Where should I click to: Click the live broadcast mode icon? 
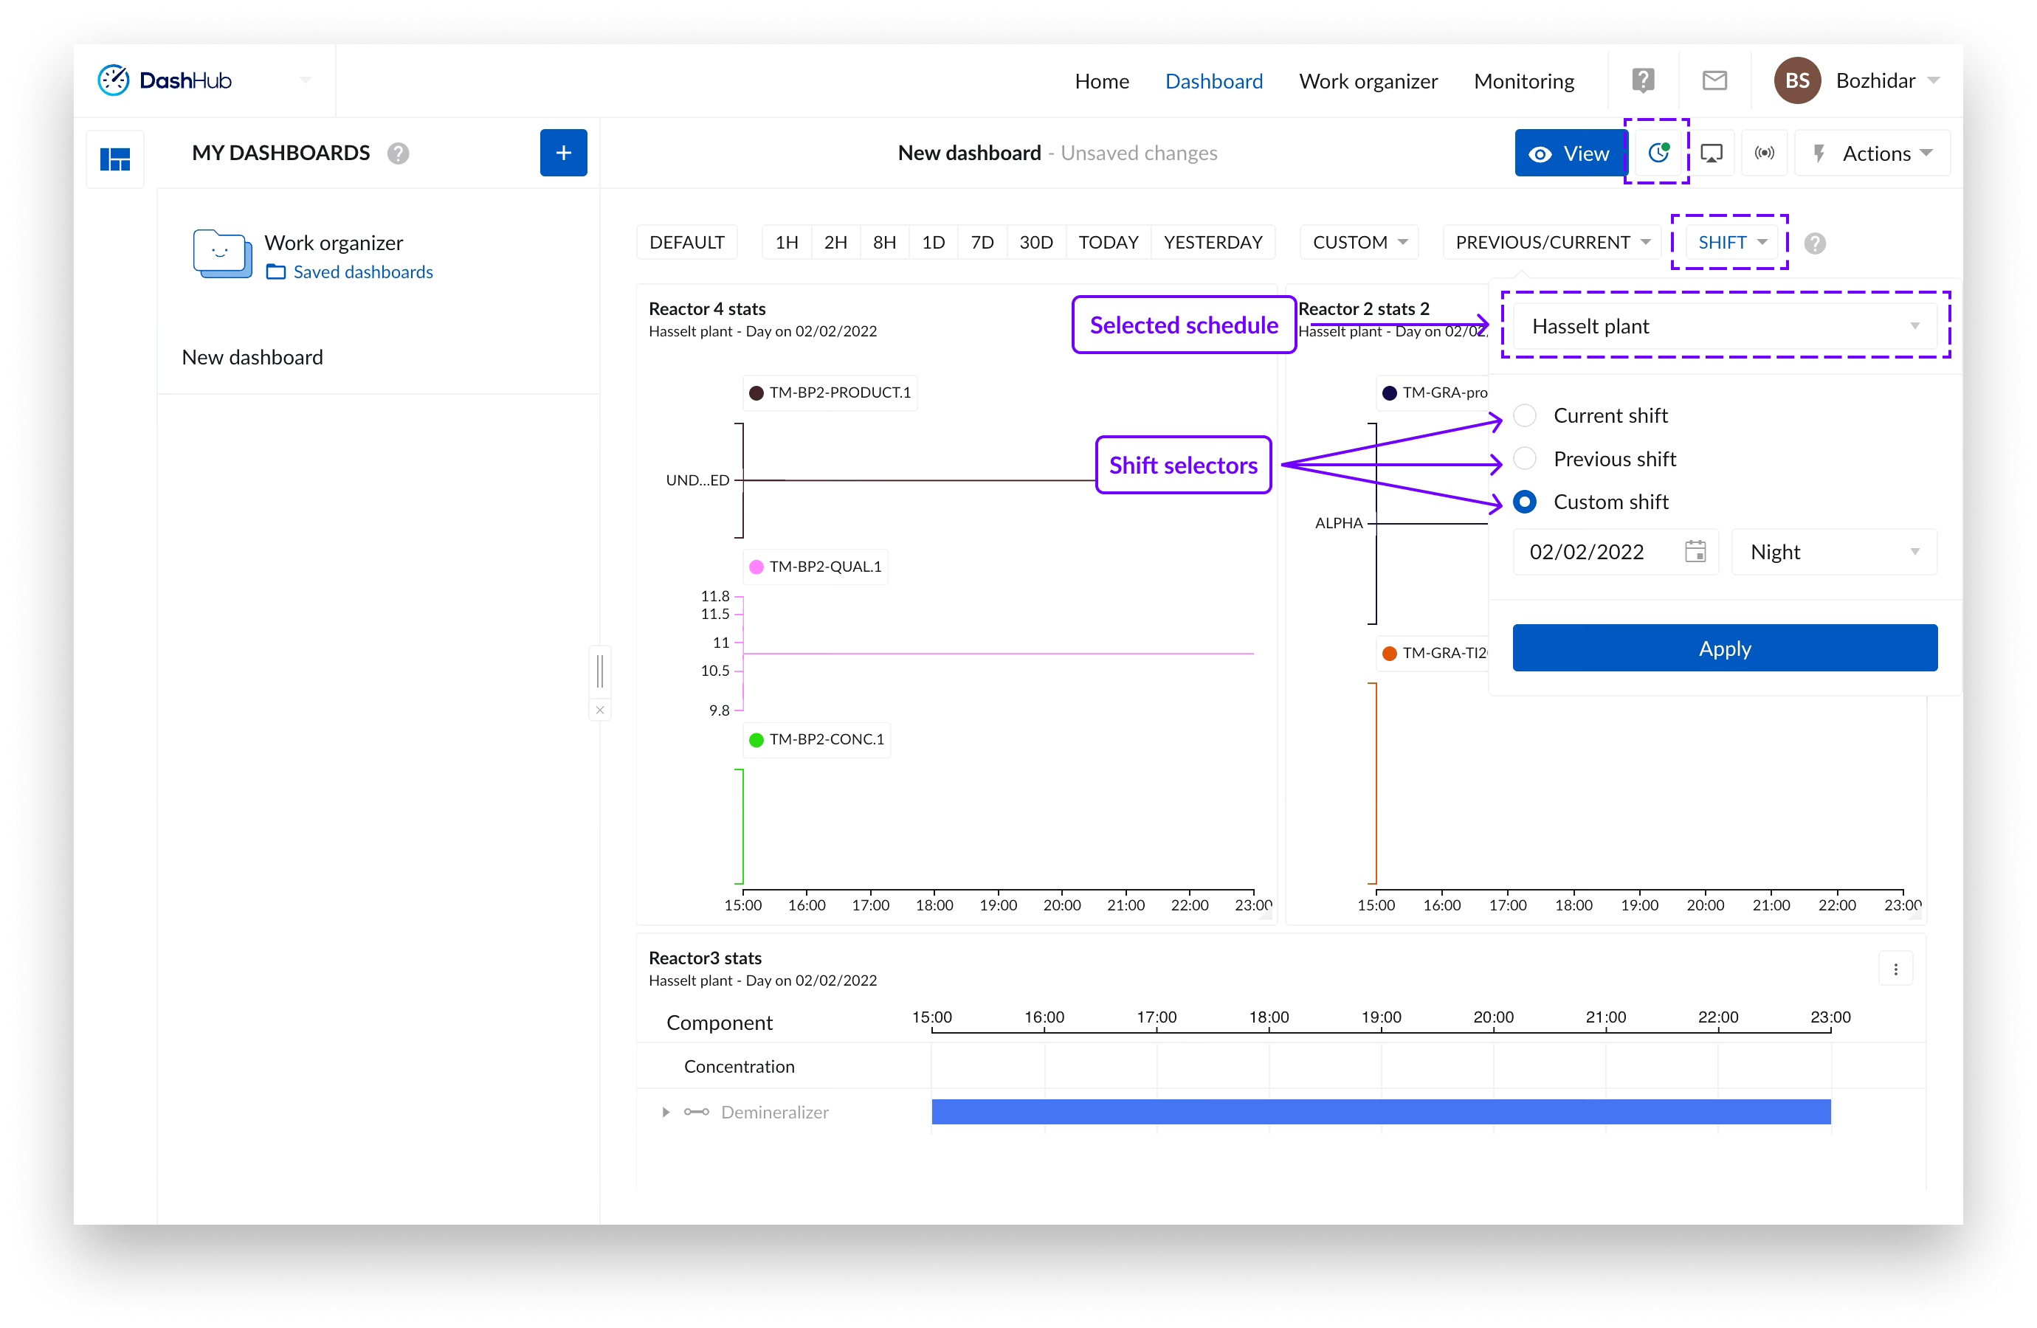(x=1764, y=153)
